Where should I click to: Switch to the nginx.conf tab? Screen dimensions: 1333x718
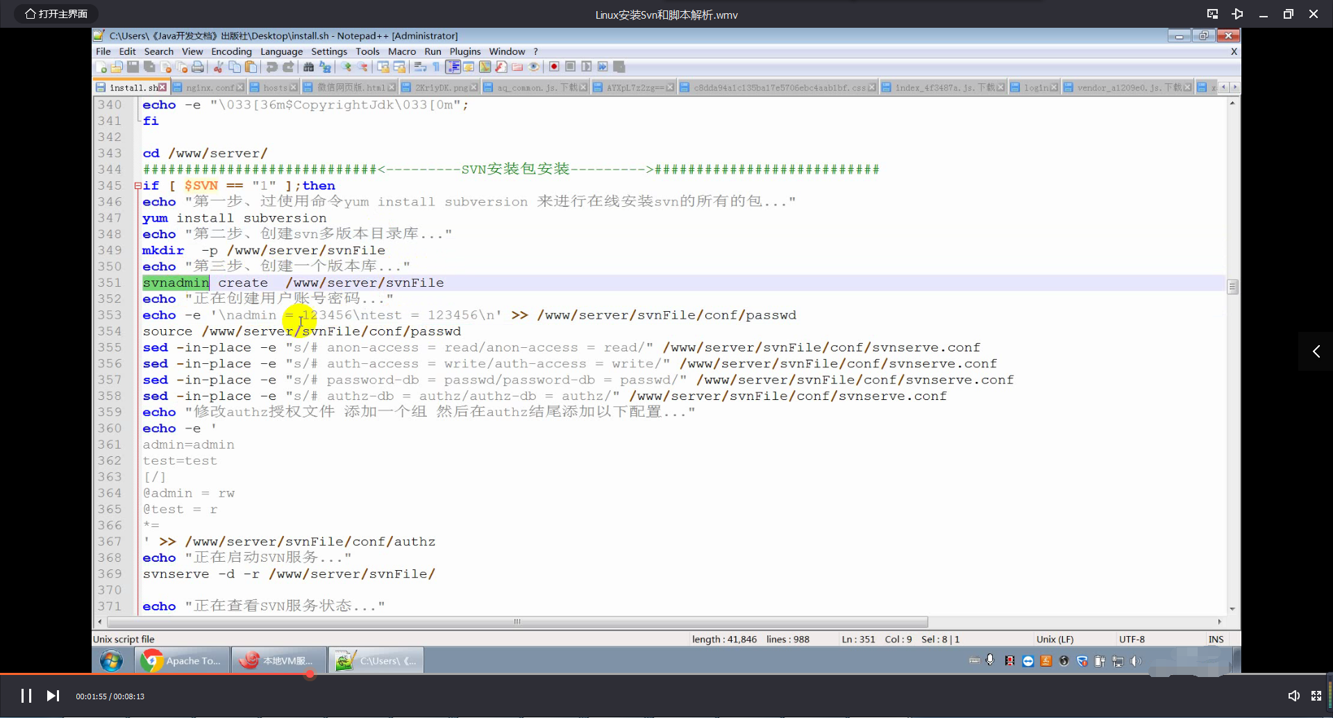click(210, 87)
